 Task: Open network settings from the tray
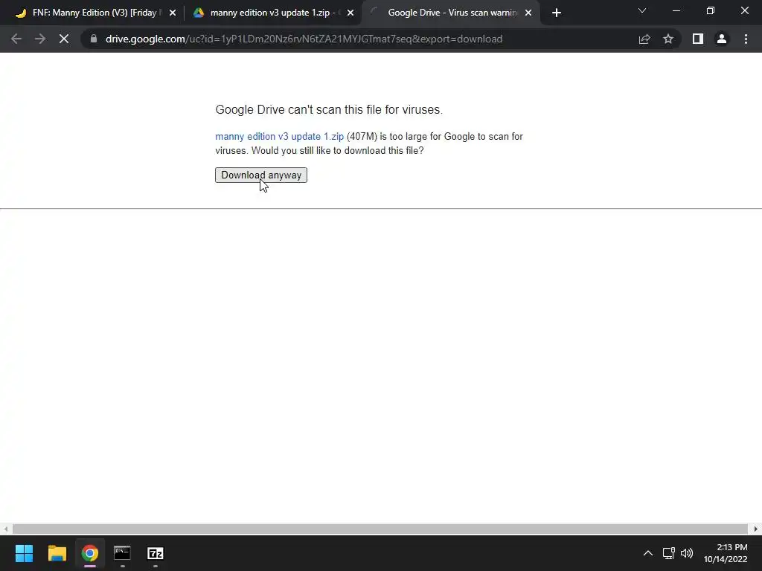pos(669,553)
